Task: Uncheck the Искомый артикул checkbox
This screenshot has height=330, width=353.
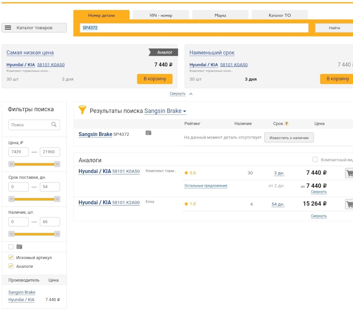Action: point(11,257)
